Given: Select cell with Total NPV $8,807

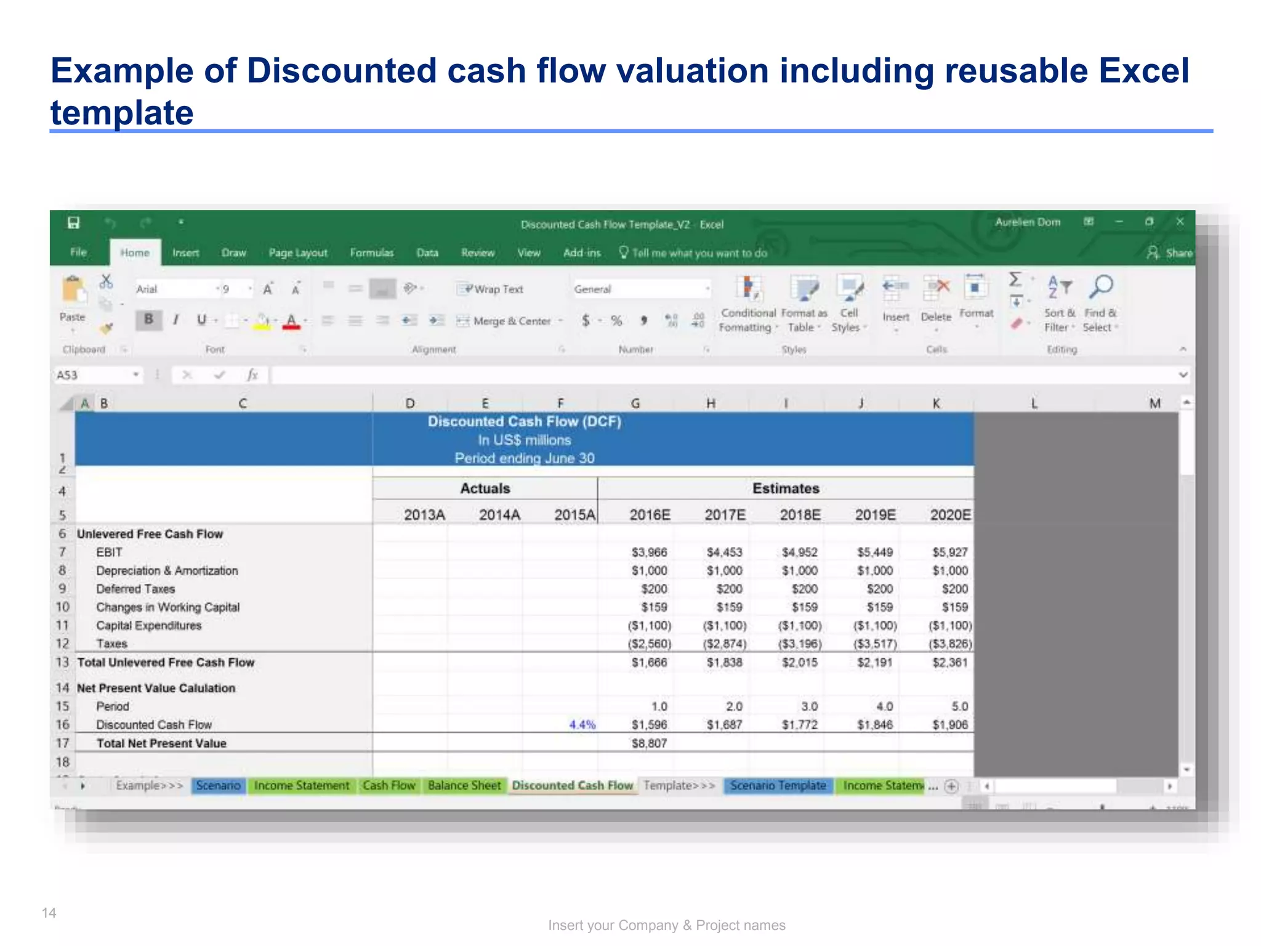Looking at the screenshot, I should [636, 743].
